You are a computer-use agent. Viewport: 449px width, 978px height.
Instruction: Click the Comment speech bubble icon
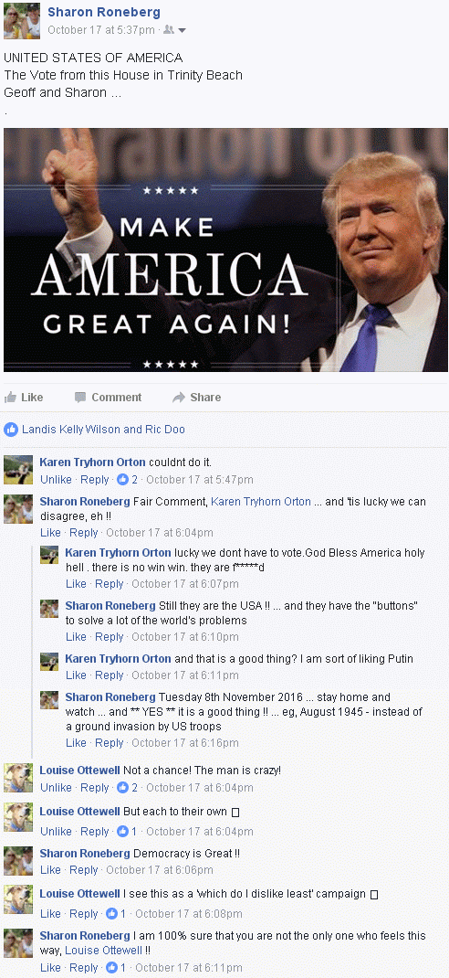click(79, 398)
